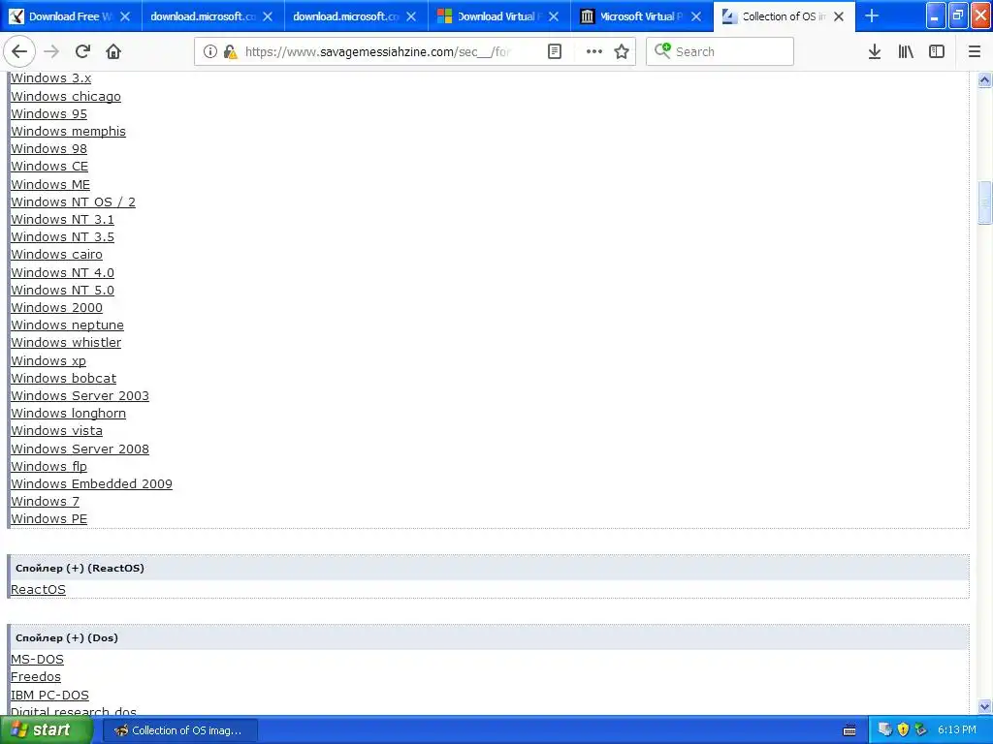The width and height of the screenshot is (993, 744).
Task: Switch to first download.microsoft.com tab
Action: tap(212, 16)
